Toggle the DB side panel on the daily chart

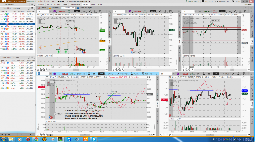coord(110,48)
